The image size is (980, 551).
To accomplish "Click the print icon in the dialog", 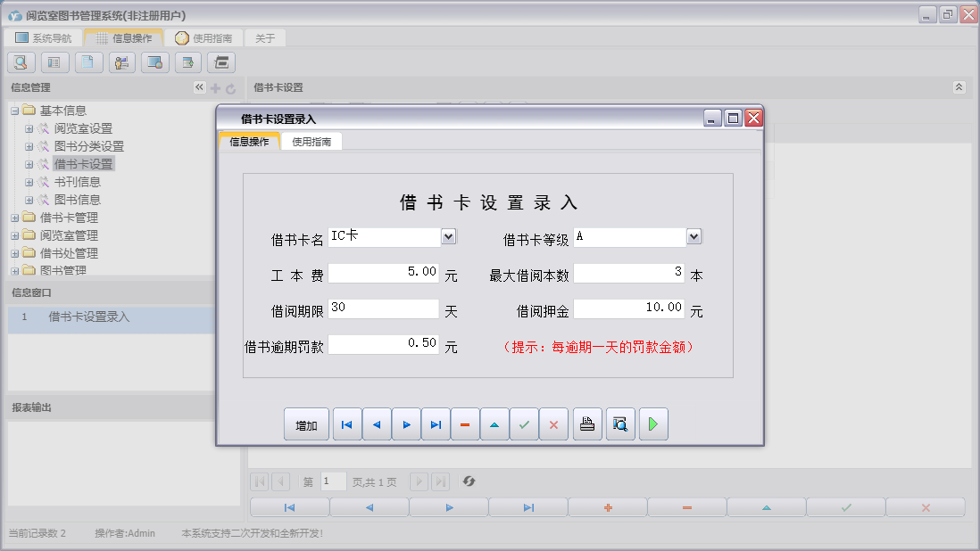I will coord(587,424).
